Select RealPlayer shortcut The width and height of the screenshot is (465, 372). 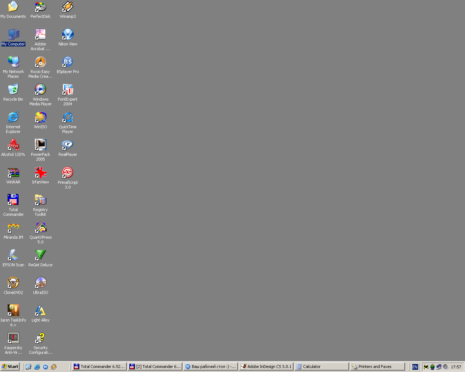tap(68, 148)
